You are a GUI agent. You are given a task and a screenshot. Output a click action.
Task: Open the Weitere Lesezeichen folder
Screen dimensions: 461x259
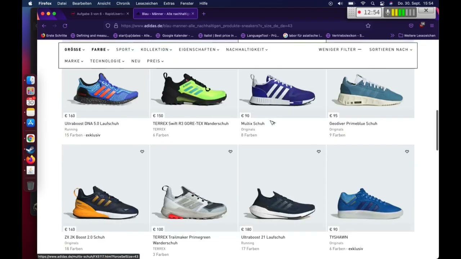(x=417, y=36)
